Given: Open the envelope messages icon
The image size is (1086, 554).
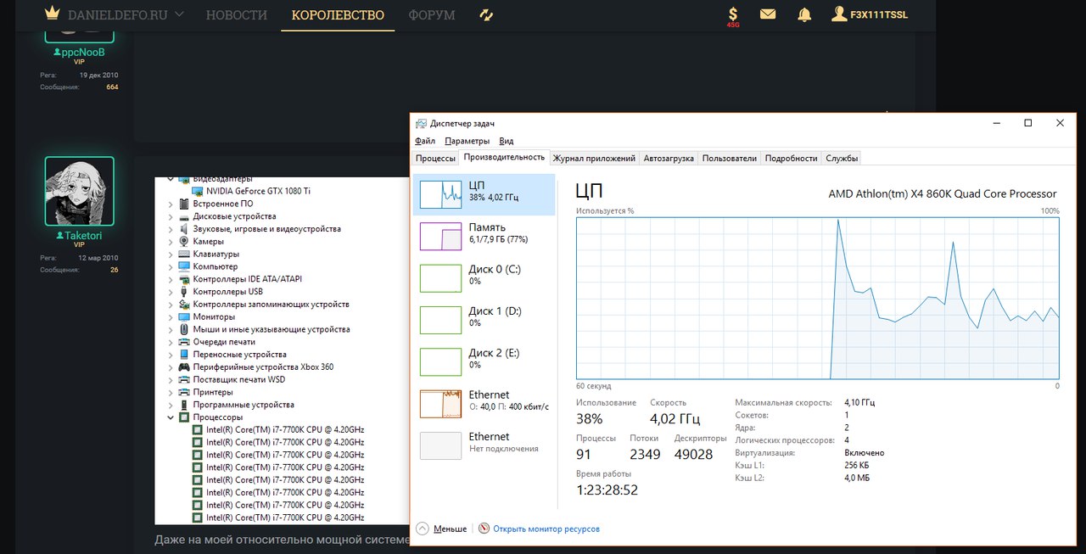Looking at the screenshot, I should point(768,14).
